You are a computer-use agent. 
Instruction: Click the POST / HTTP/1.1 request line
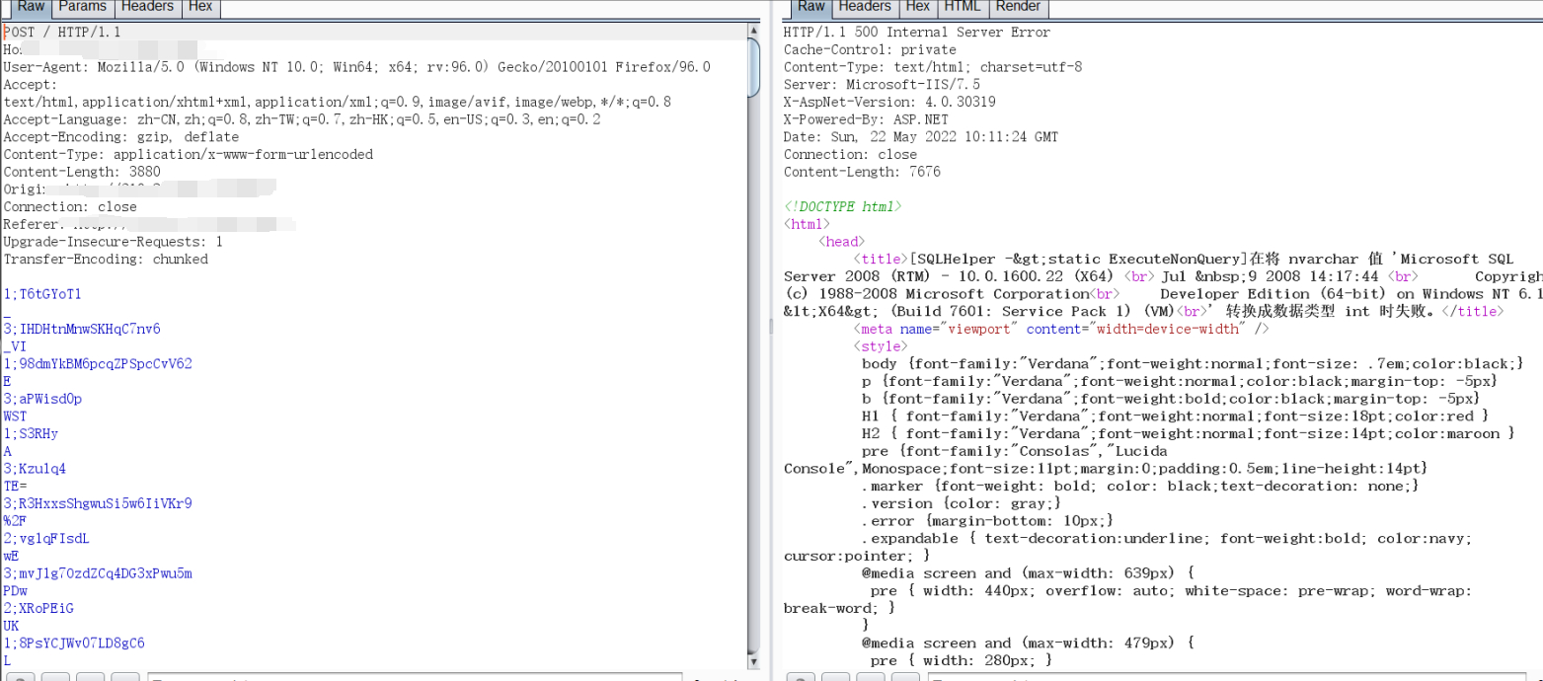[63, 33]
